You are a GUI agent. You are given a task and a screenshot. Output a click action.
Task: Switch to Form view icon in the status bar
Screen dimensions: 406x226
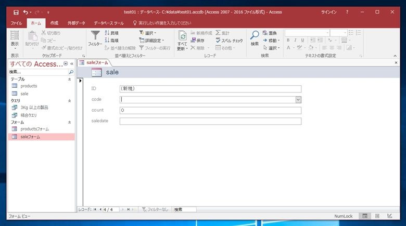(364, 216)
